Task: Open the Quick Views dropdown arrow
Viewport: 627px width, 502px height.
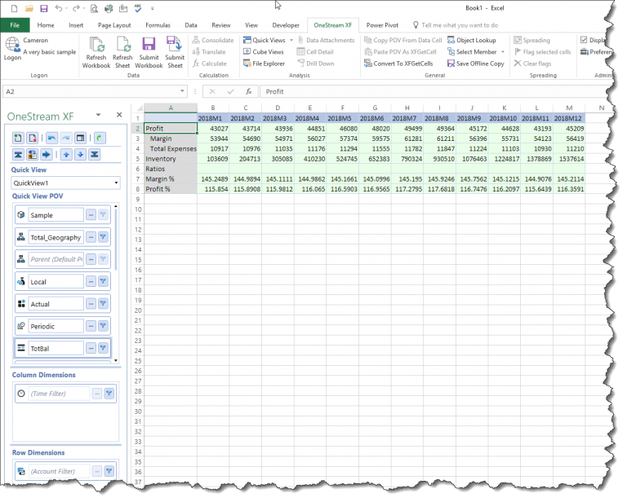Action: 291,40
